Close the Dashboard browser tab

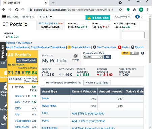click(46, 3)
